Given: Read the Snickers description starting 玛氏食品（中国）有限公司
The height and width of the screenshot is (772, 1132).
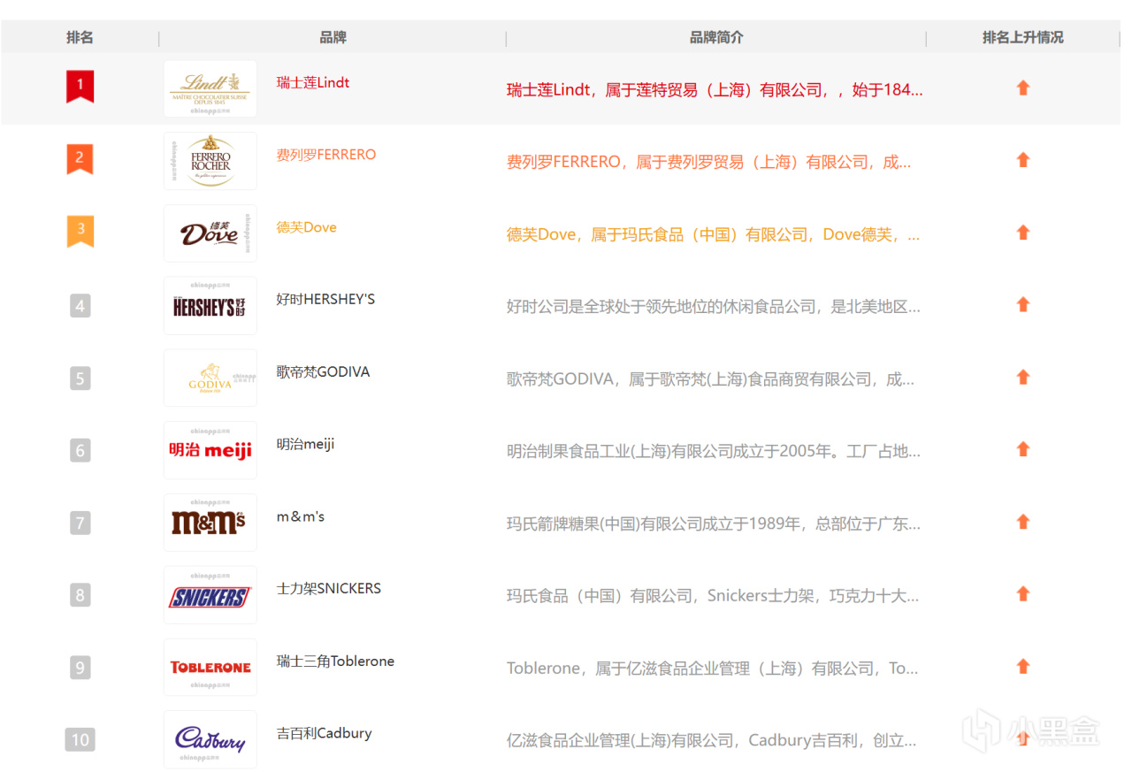Looking at the screenshot, I should [713, 596].
